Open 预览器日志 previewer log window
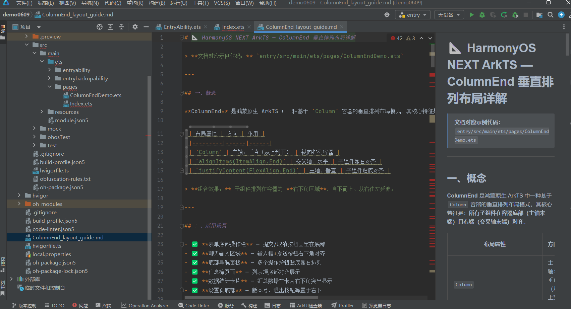Image resolution: width=571 pixels, height=309 pixels. tap(377, 305)
